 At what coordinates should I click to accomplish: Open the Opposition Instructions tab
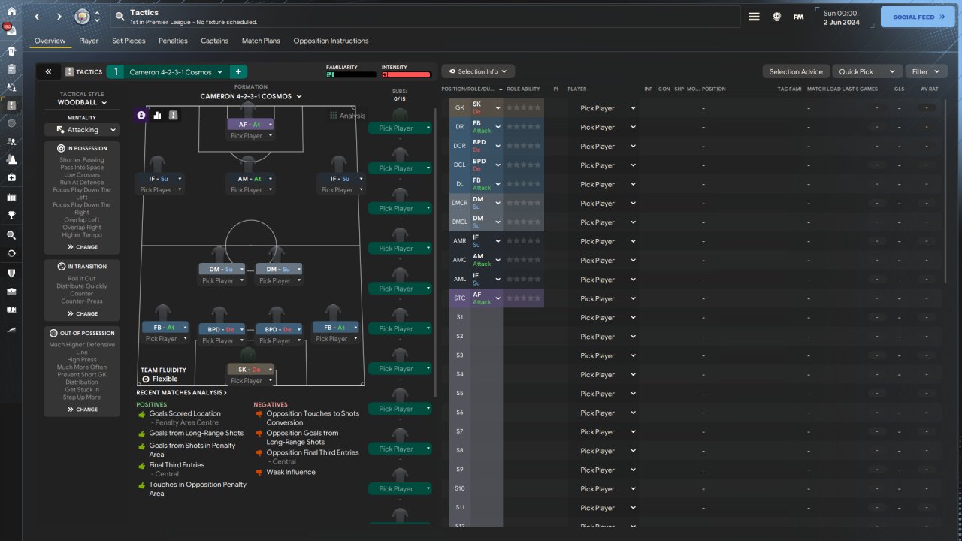[x=331, y=41]
